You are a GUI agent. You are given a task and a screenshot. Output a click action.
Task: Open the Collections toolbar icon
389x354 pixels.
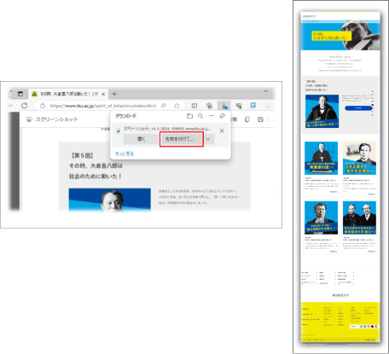pos(209,106)
